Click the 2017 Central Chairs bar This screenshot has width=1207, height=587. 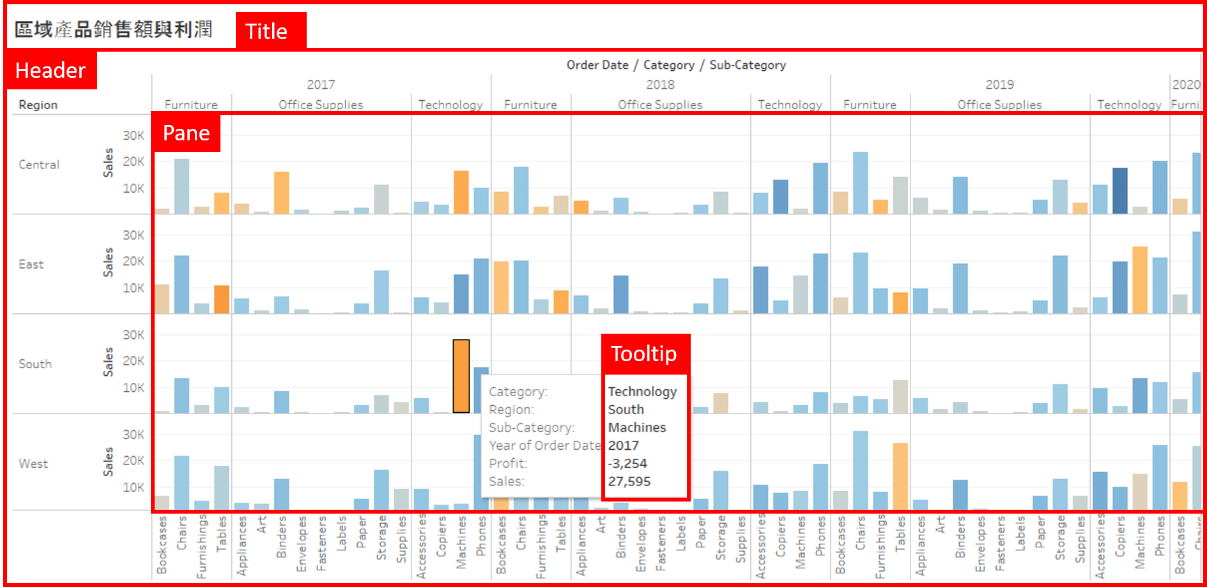[x=181, y=186]
